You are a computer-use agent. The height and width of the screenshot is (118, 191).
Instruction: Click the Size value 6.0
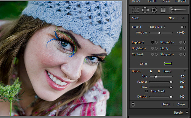[182, 76]
